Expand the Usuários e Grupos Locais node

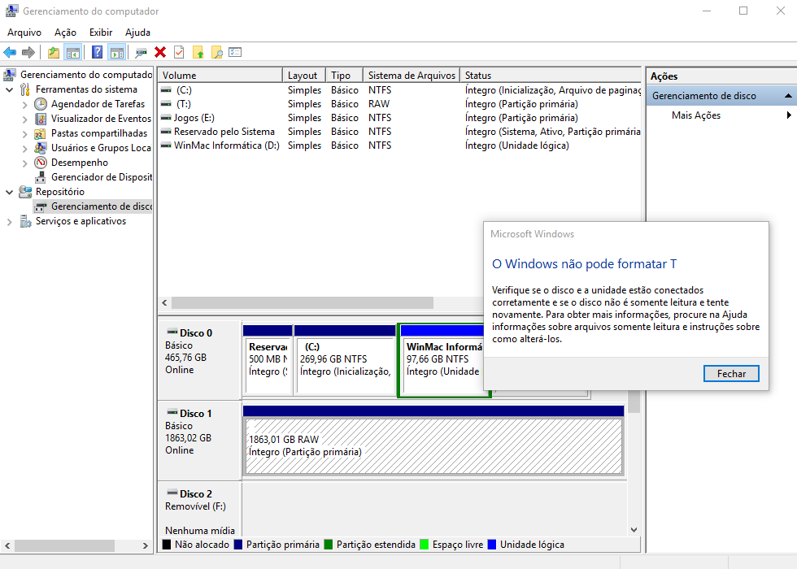(25, 149)
